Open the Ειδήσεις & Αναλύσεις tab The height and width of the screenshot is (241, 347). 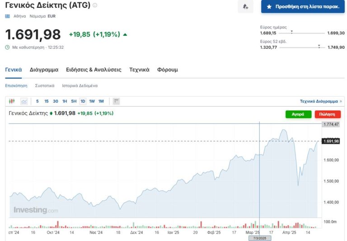94,70
